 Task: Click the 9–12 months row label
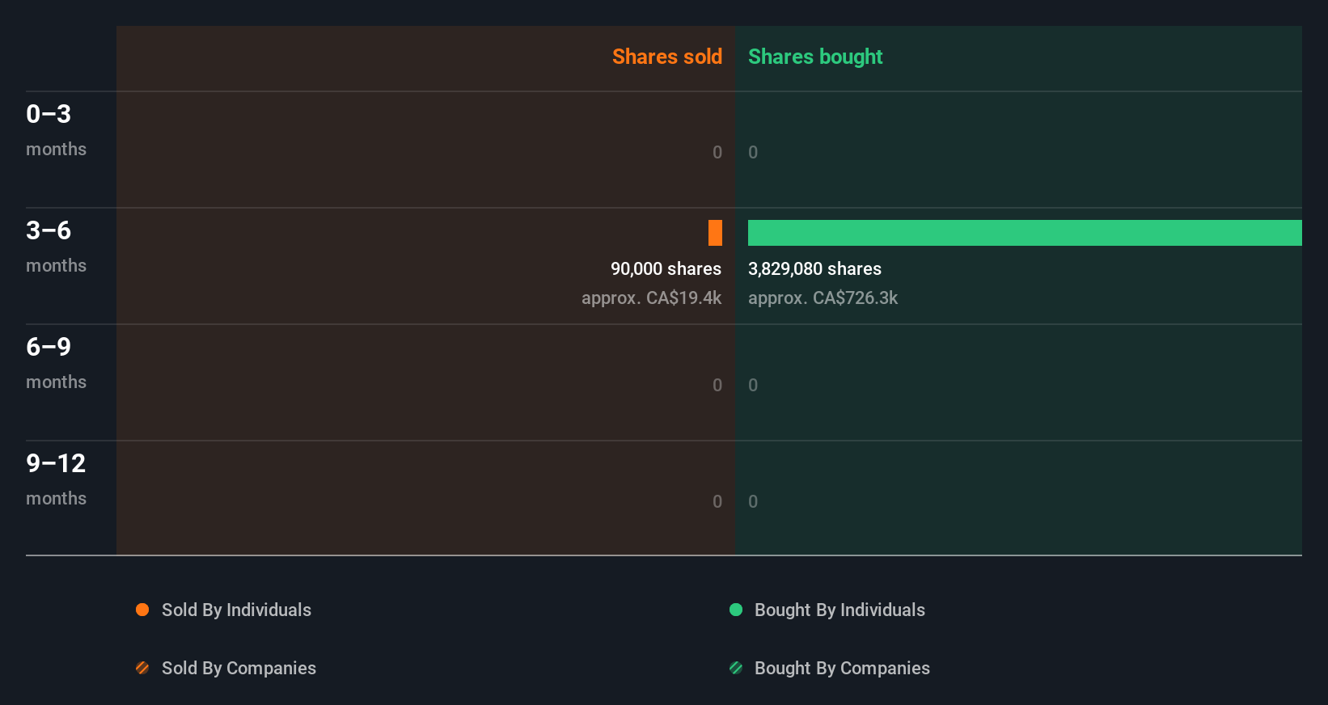[x=56, y=479]
